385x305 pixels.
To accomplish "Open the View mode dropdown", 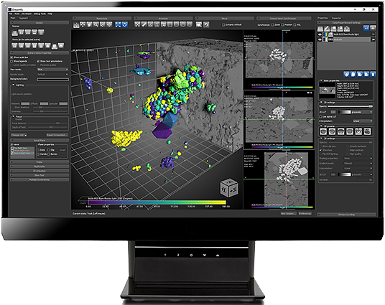I will pyautogui.click(x=52, y=70).
